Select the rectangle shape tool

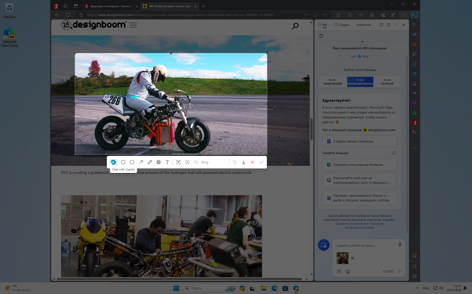[123, 162]
